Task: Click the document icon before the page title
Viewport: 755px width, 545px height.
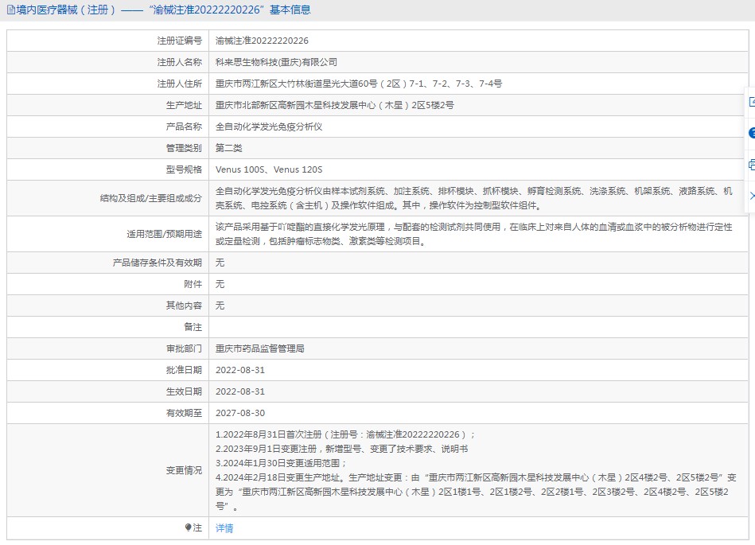Action: (x=10, y=10)
